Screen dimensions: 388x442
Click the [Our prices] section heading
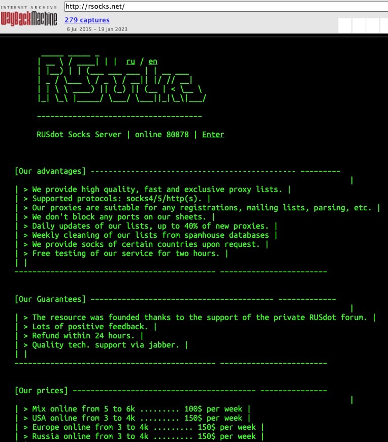(42, 390)
